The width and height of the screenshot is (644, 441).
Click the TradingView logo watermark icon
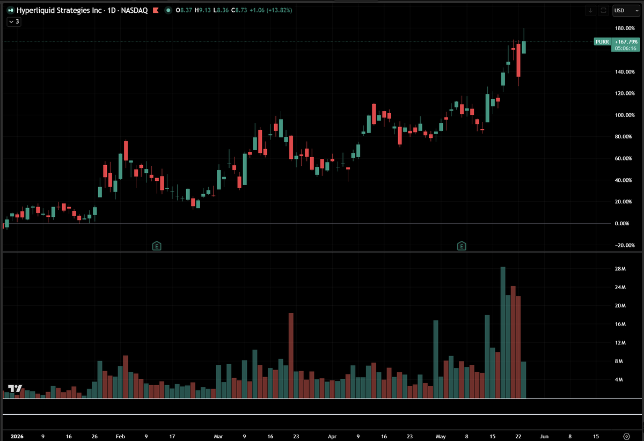14,389
